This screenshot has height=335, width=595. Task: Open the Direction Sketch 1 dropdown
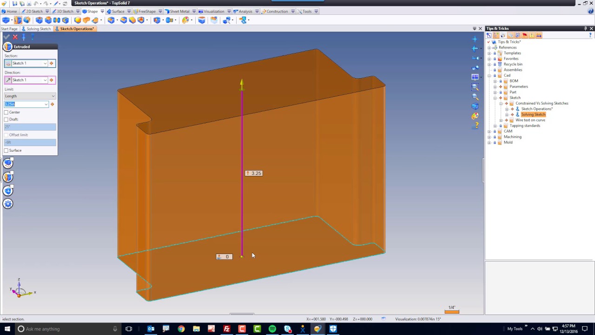45,80
